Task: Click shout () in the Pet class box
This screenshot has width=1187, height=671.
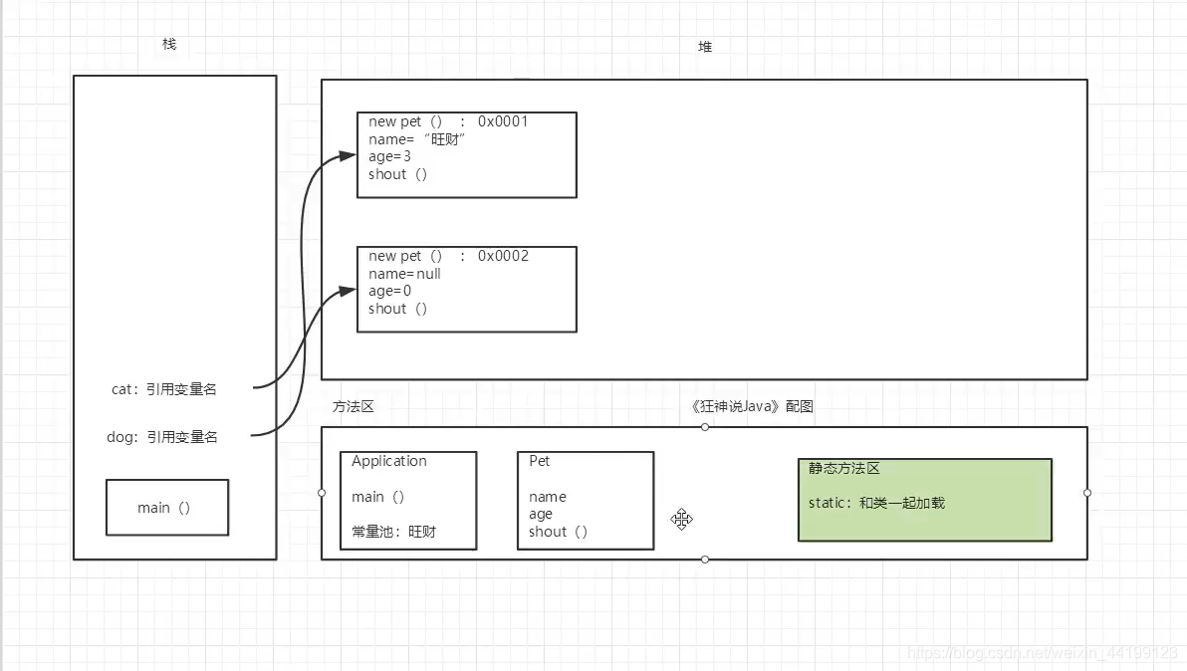Action: point(558,532)
